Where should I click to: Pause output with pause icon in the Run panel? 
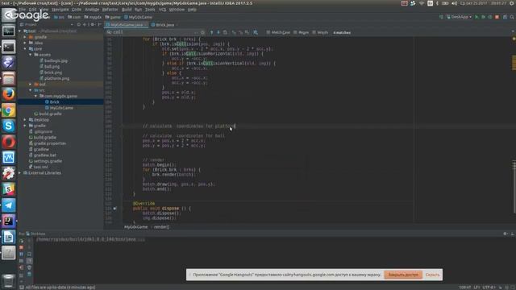point(22,255)
